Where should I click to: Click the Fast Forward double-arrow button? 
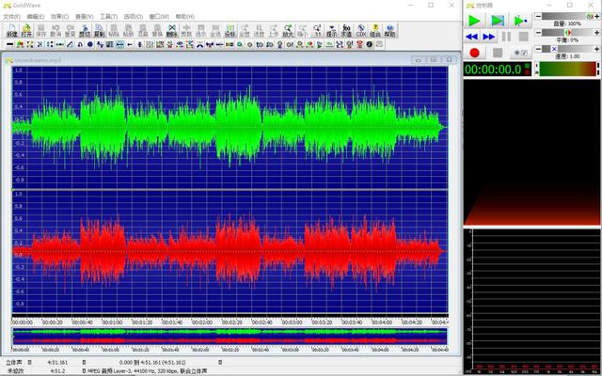tap(490, 37)
